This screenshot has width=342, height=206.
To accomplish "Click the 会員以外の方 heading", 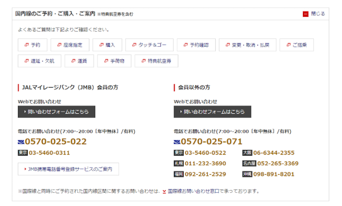I will (x=194, y=87).
